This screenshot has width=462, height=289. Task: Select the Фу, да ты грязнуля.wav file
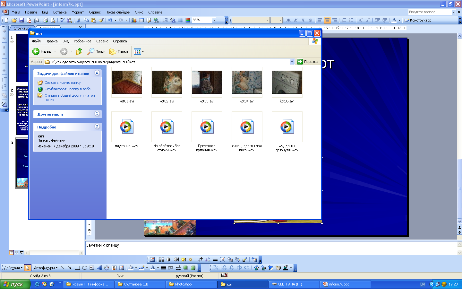287,132
